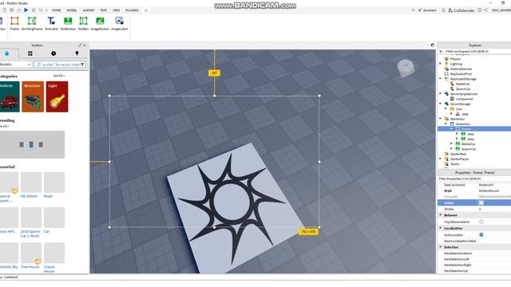Click the Stop playtest square button
Screen dimensions: 511x287
[34, 10]
